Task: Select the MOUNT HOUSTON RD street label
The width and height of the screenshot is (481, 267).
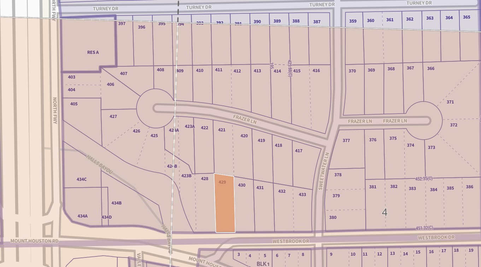Action: pyautogui.click(x=34, y=241)
